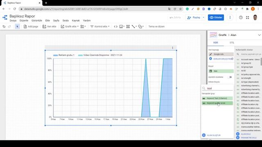Toggle the Ayrıntılı inceleme switch
Viewport: 262px width, 147px height.
[x=230, y=77]
